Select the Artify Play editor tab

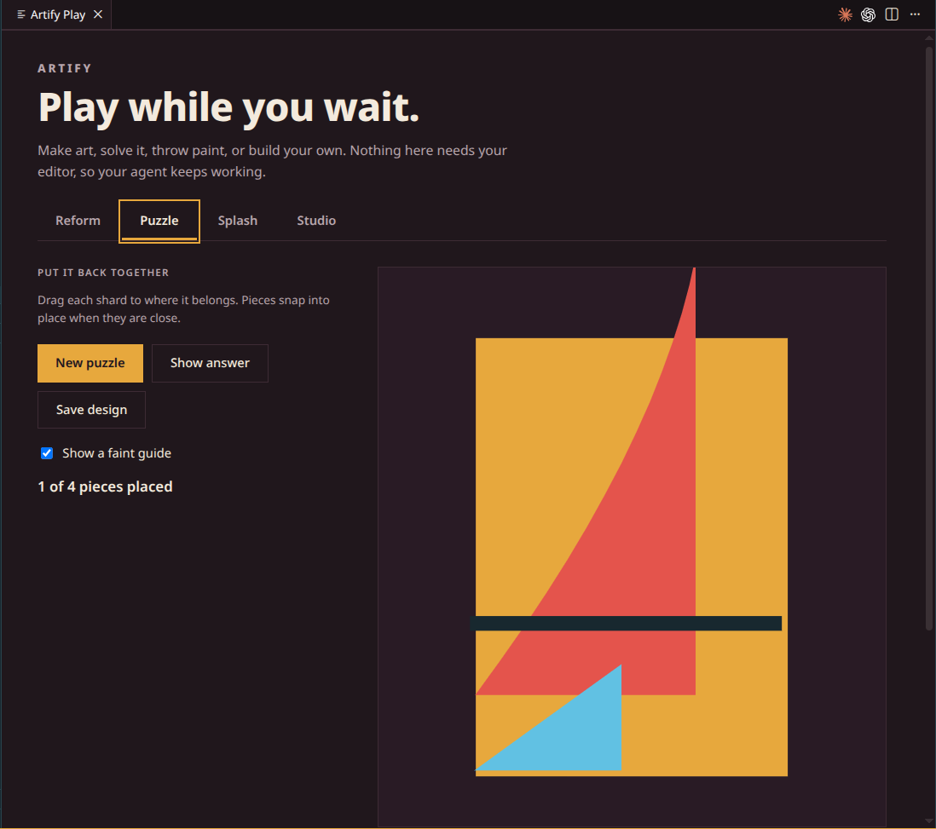[x=57, y=14]
